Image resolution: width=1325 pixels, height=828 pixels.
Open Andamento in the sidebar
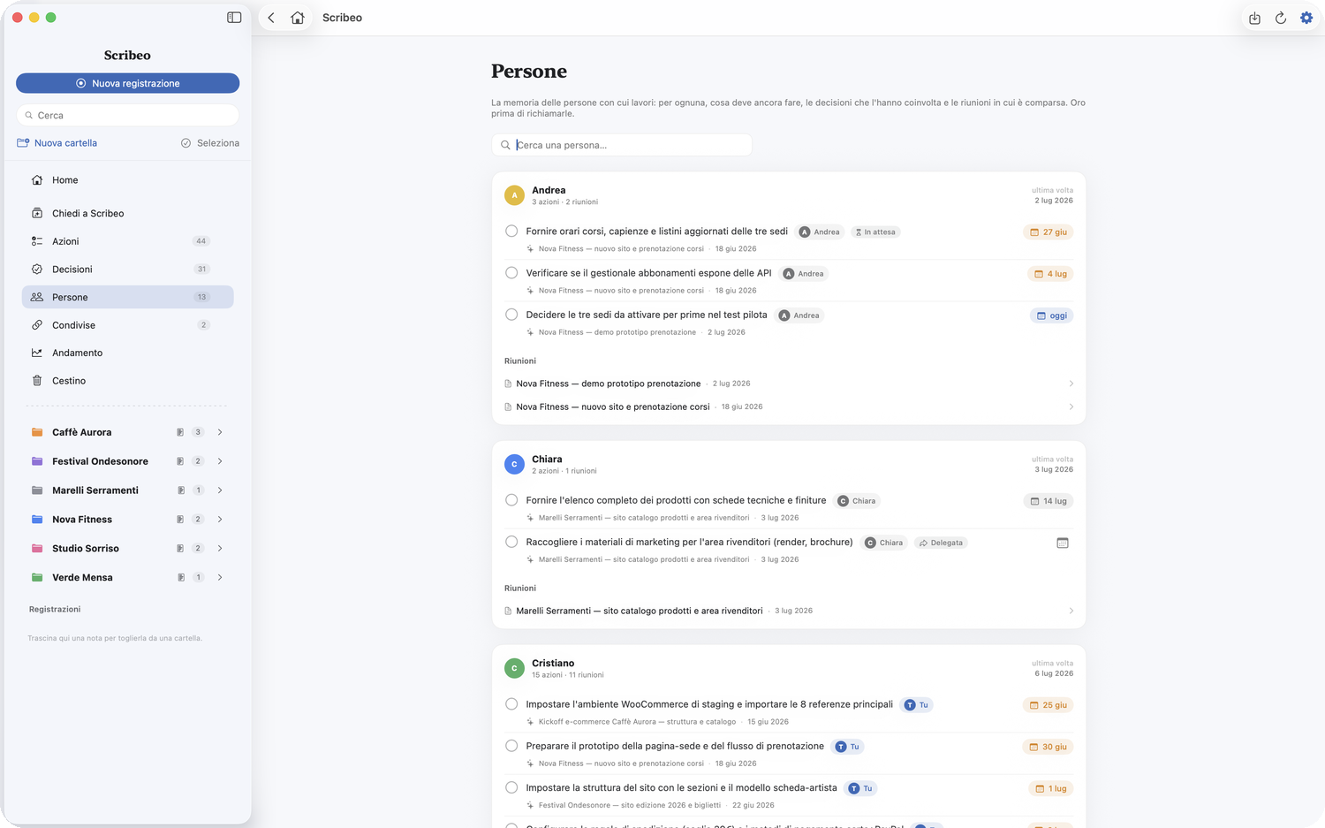127,353
